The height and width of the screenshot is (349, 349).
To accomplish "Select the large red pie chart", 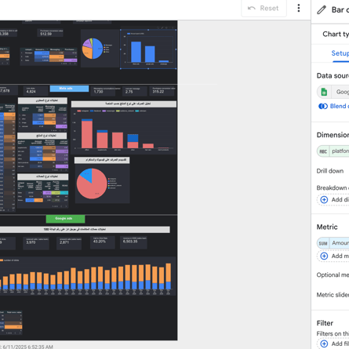I will (x=102, y=184).
